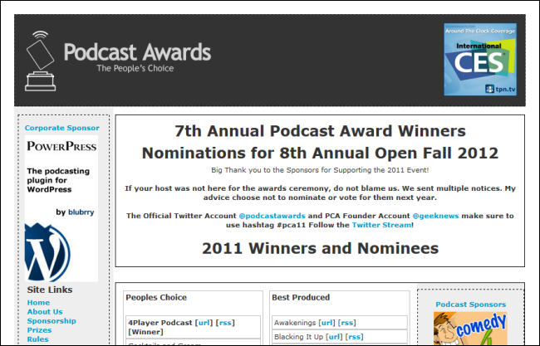Image resolution: width=540 pixels, height=346 pixels.
Task: Click the 7th Annual Podcast Award Winners heading
Action: [x=321, y=131]
